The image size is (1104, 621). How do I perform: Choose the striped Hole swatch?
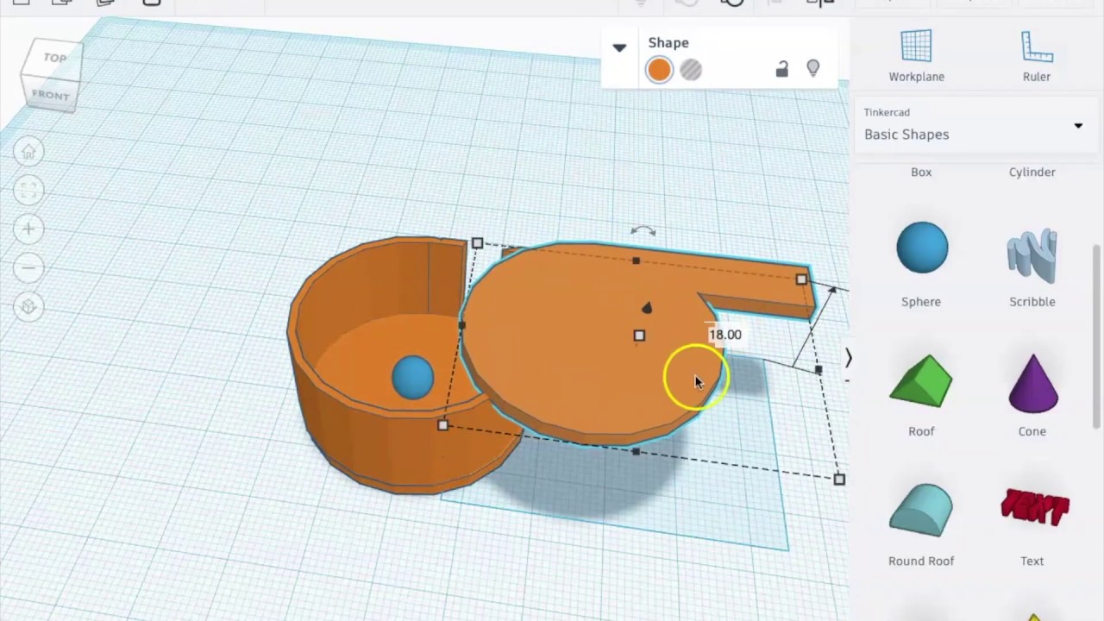pyautogui.click(x=691, y=70)
